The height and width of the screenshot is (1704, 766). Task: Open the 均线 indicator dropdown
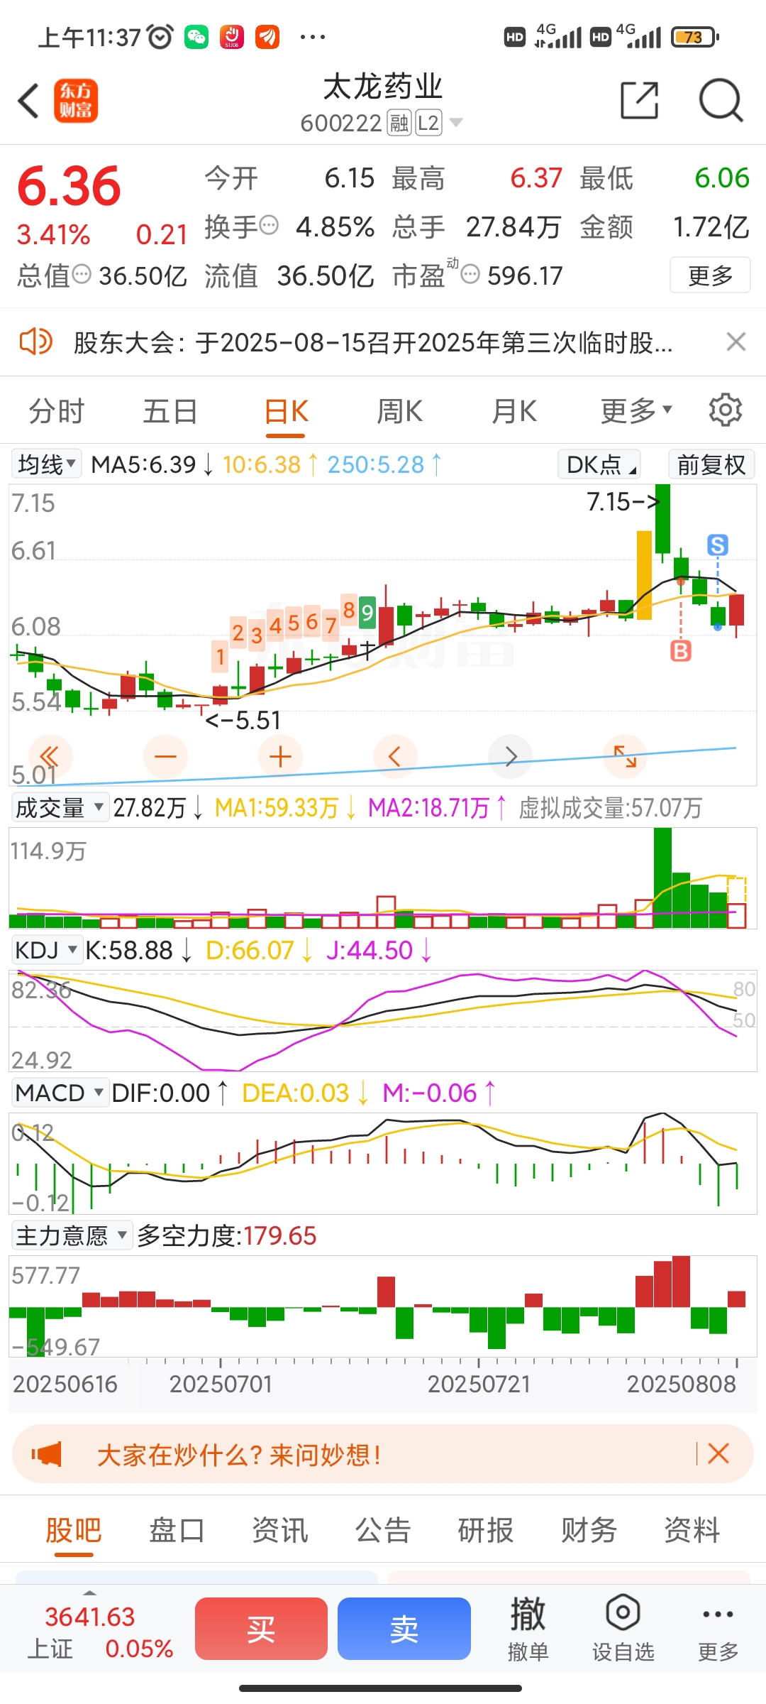point(47,464)
